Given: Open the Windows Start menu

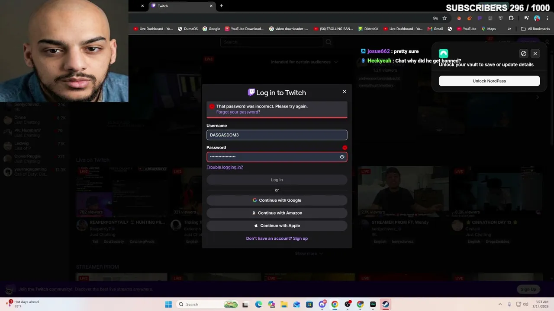Looking at the screenshot, I should tap(168, 305).
